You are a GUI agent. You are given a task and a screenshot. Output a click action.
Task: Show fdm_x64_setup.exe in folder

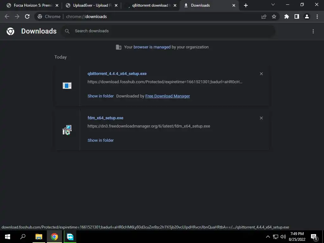coord(101,140)
